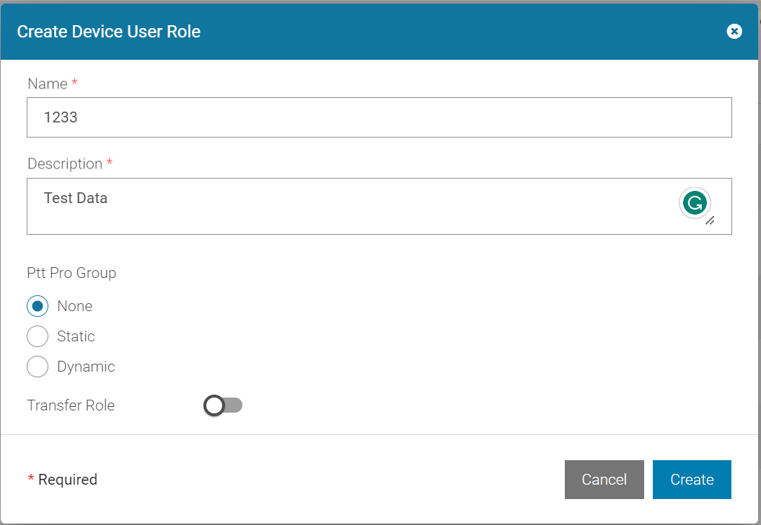Click the Ptt Pro Group section label
This screenshot has height=525, width=761.
click(71, 273)
